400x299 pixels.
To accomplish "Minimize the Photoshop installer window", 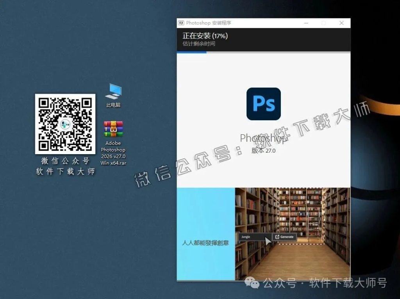I will pos(307,23).
